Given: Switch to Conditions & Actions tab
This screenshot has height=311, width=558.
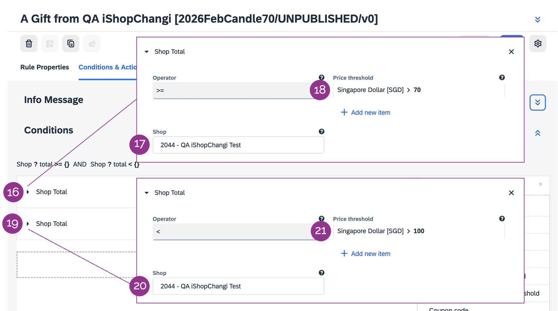Looking at the screenshot, I should click(x=107, y=67).
